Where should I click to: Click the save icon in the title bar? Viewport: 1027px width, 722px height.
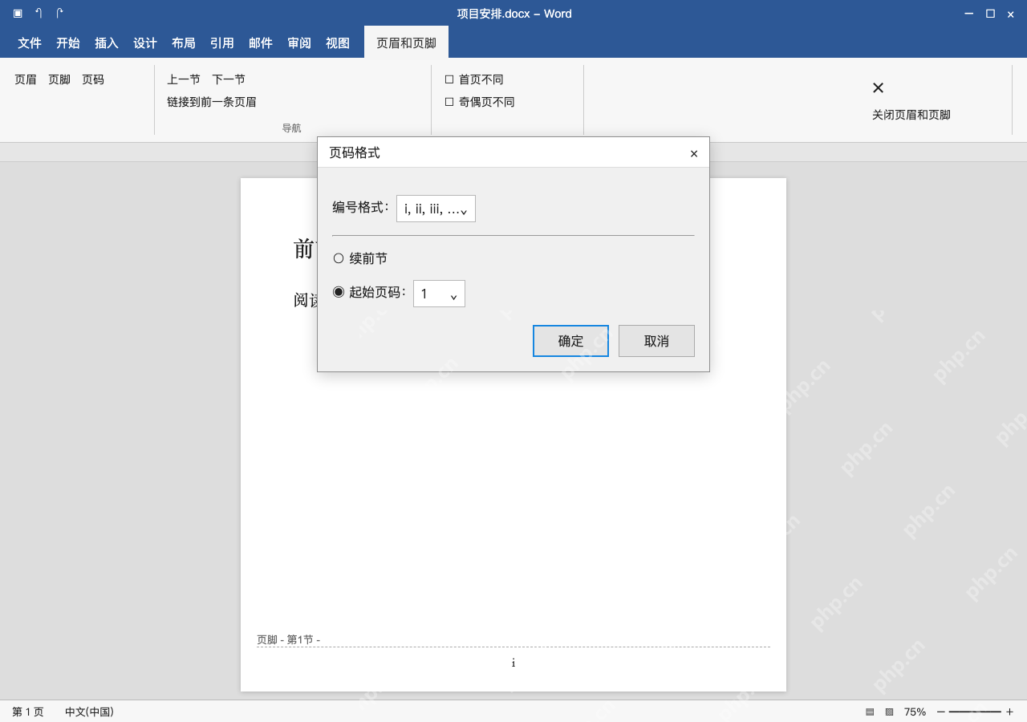18,14
